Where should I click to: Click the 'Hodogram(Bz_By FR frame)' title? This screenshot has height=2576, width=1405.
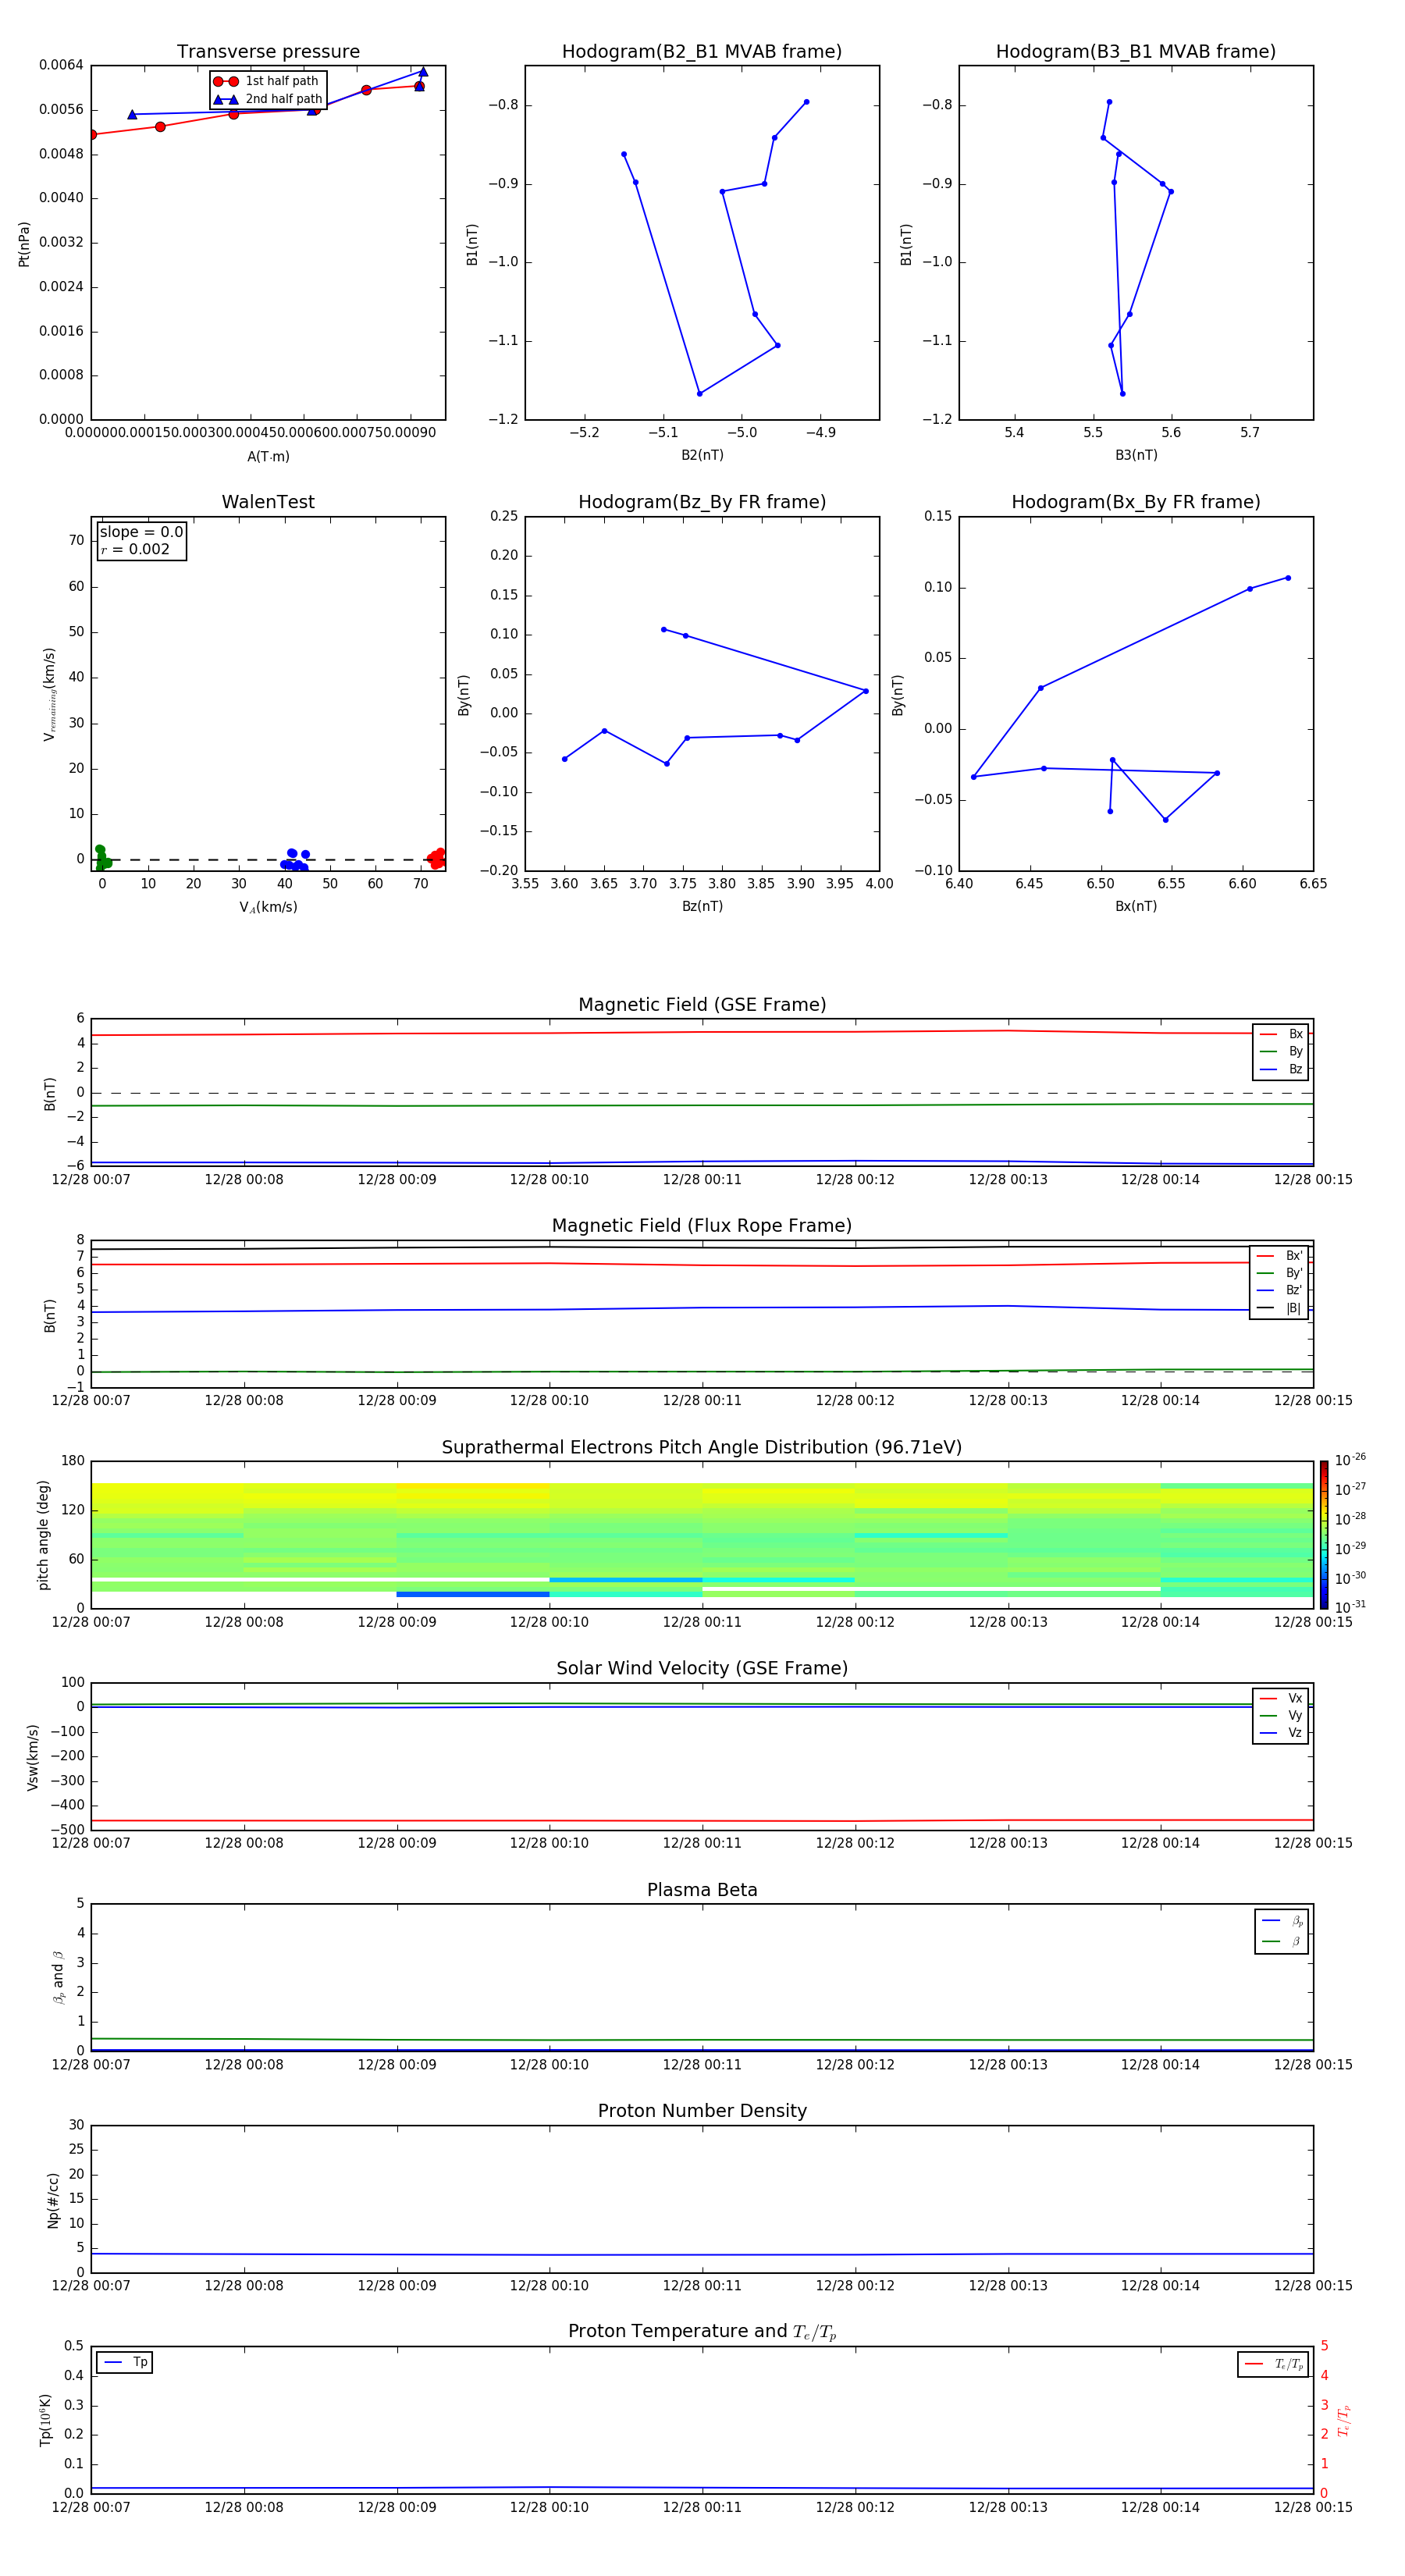[702, 502]
